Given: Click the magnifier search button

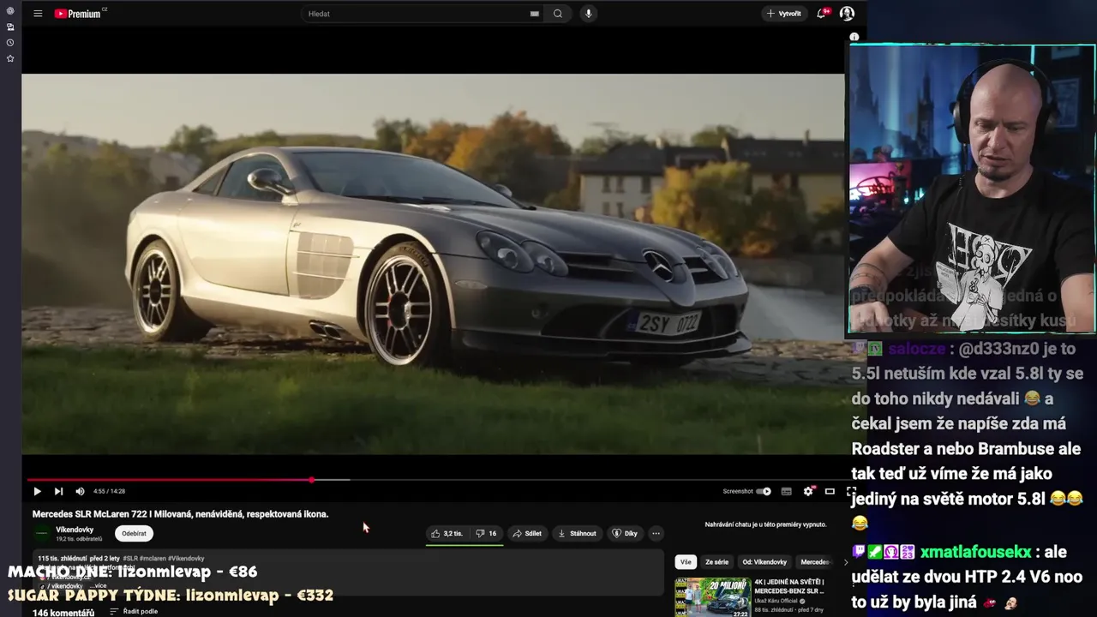Looking at the screenshot, I should tap(558, 14).
